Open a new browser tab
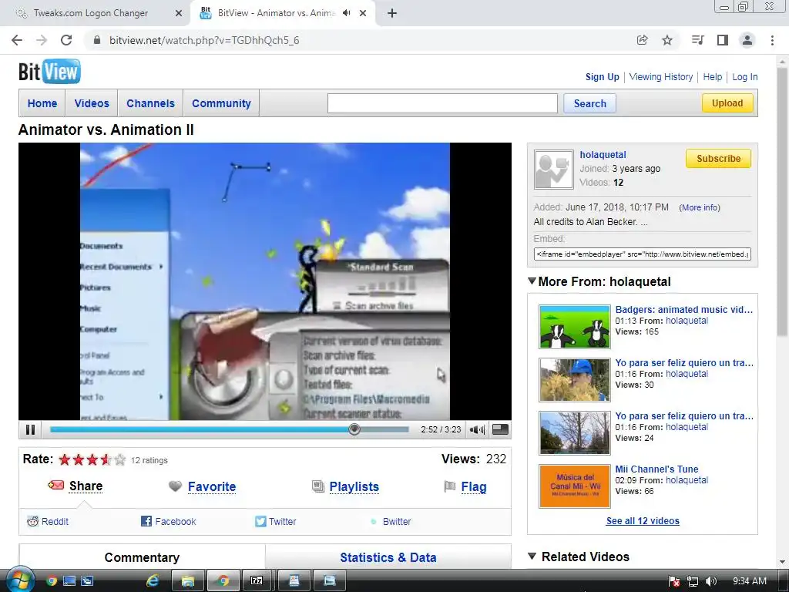Screen dimensions: 789x592 (392, 13)
